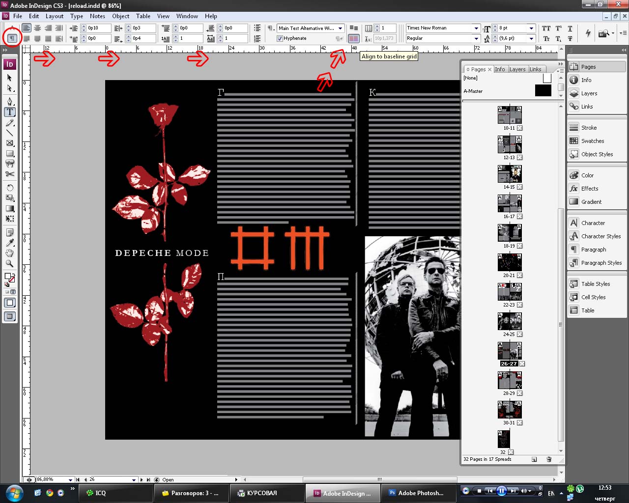Switch to the Info tab
The width and height of the screenshot is (629, 503).
[x=500, y=69]
